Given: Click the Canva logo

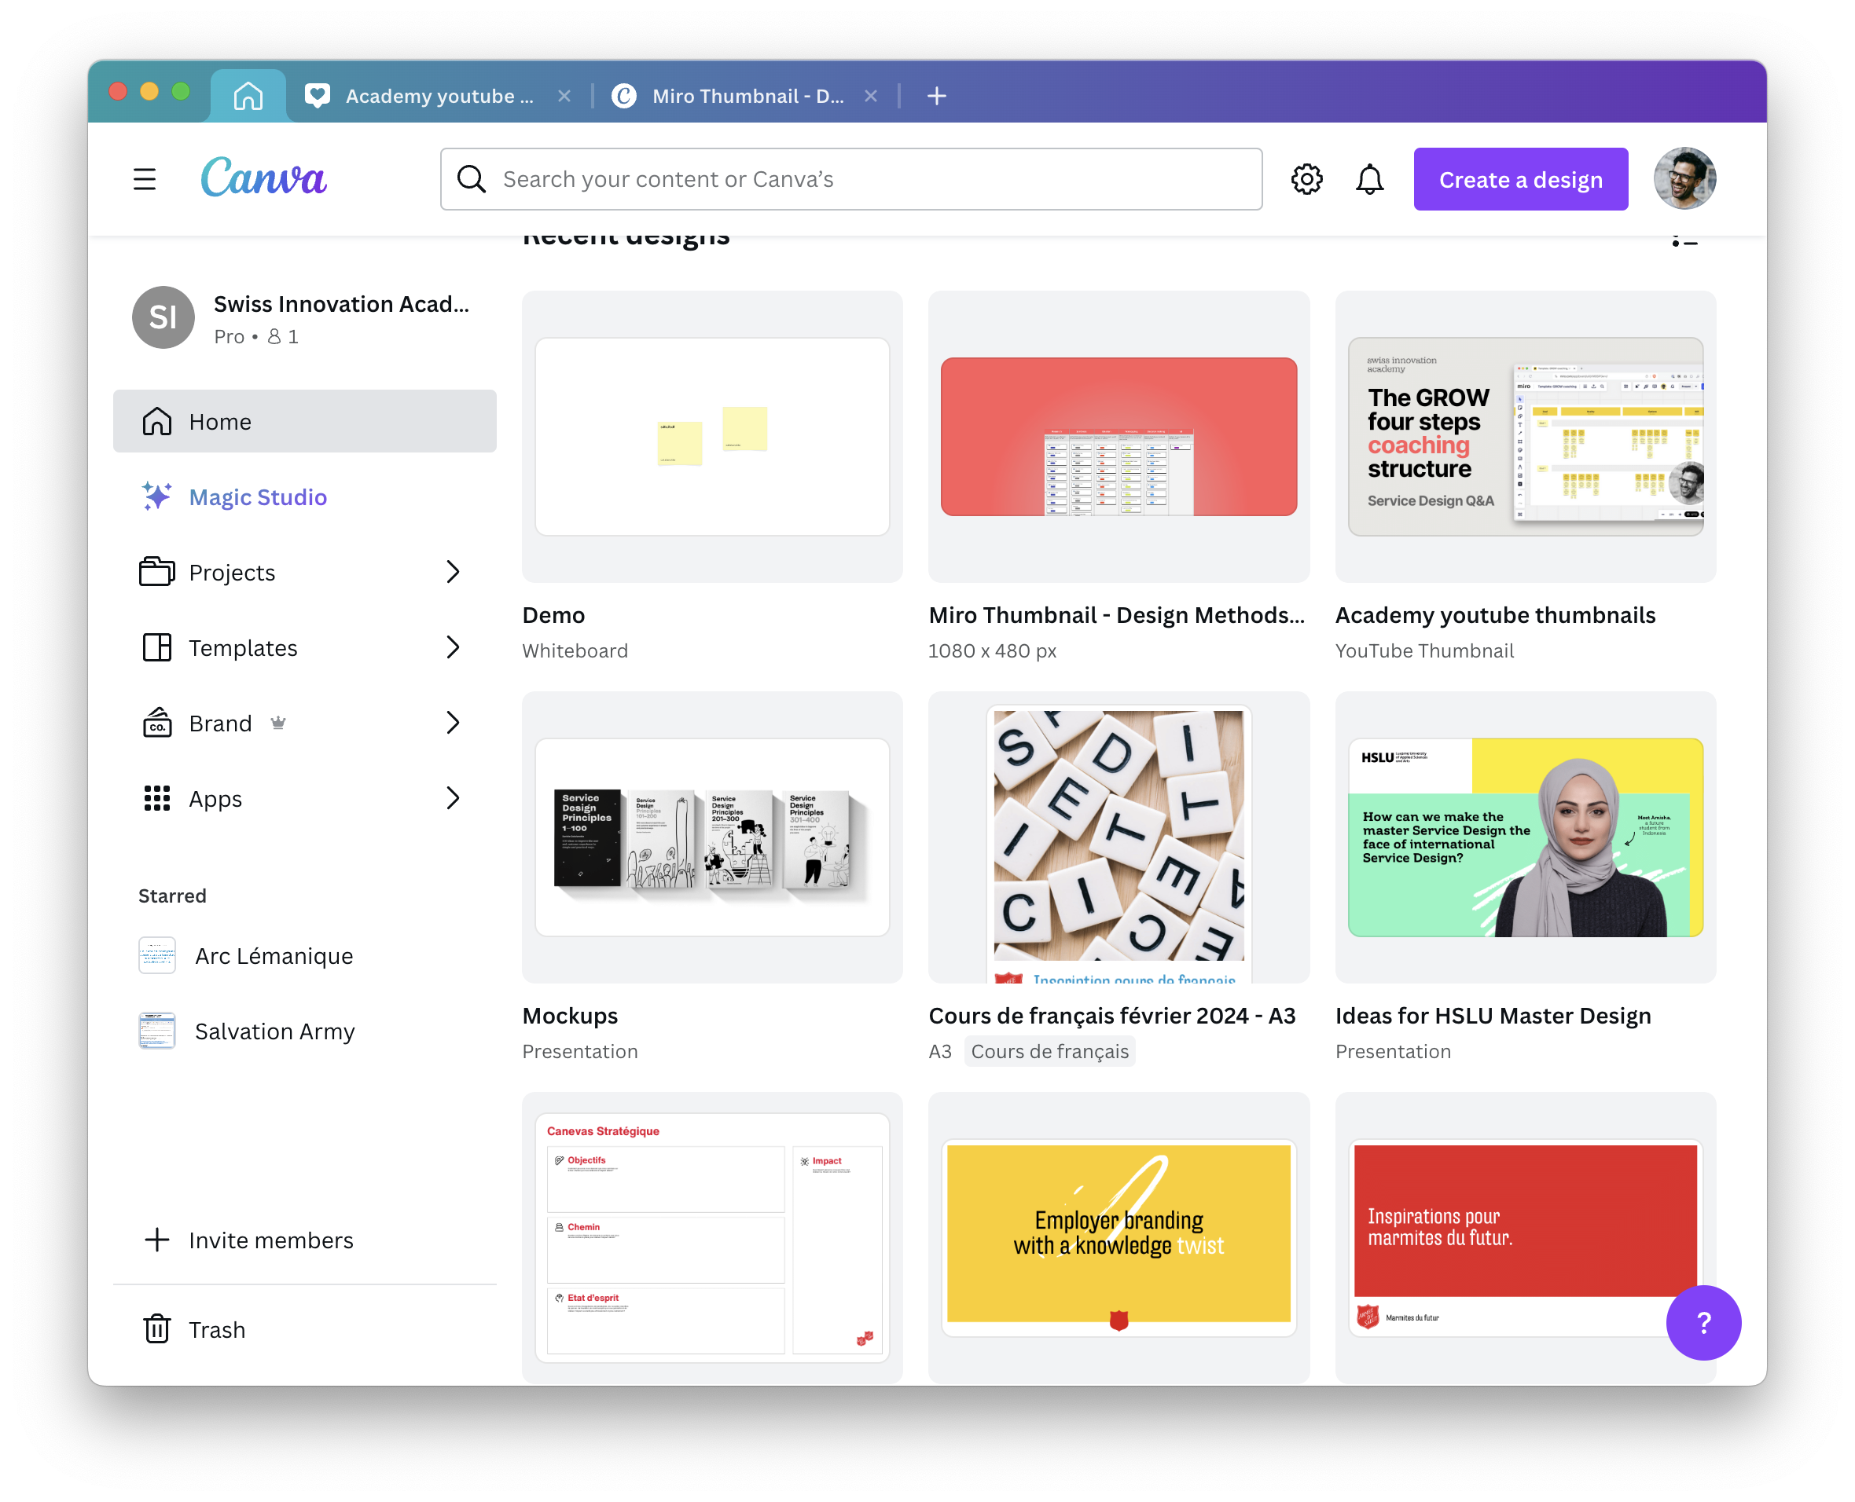Looking at the screenshot, I should point(264,178).
